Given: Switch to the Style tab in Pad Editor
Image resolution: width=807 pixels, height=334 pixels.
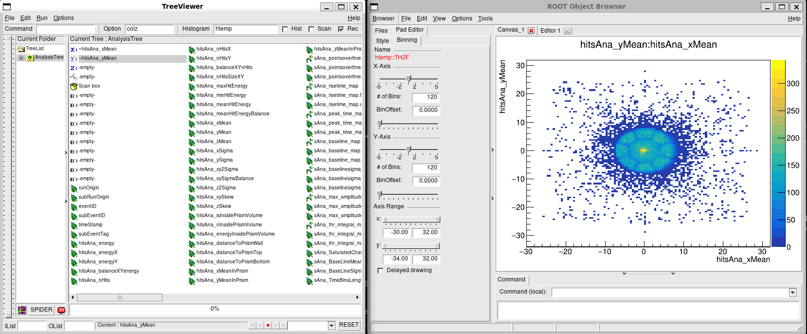Looking at the screenshot, I should pyautogui.click(x=382, y=41).
